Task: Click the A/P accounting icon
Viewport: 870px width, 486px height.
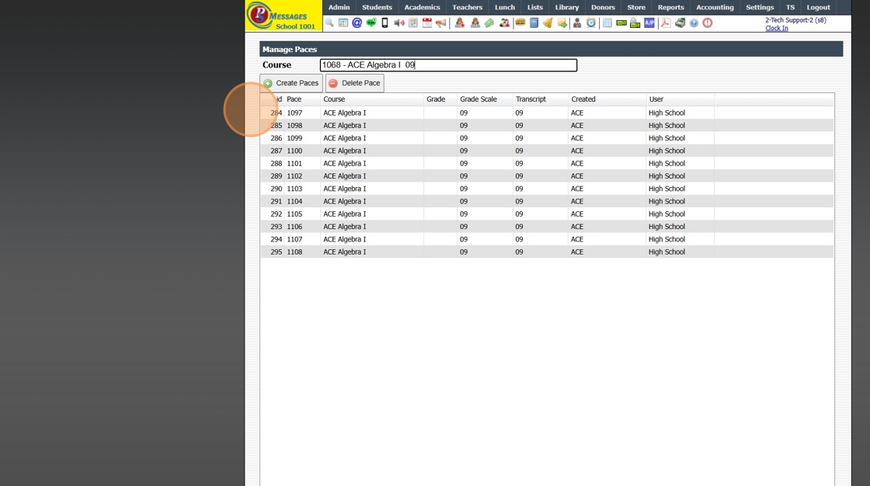Action: (649, 23)
